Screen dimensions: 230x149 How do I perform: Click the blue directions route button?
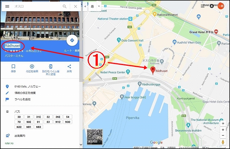72,40
